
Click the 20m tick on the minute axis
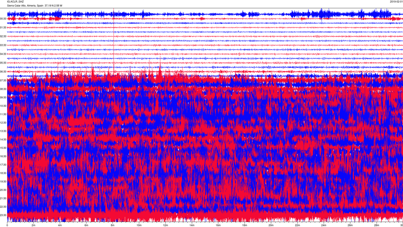[x=271, y=225]
